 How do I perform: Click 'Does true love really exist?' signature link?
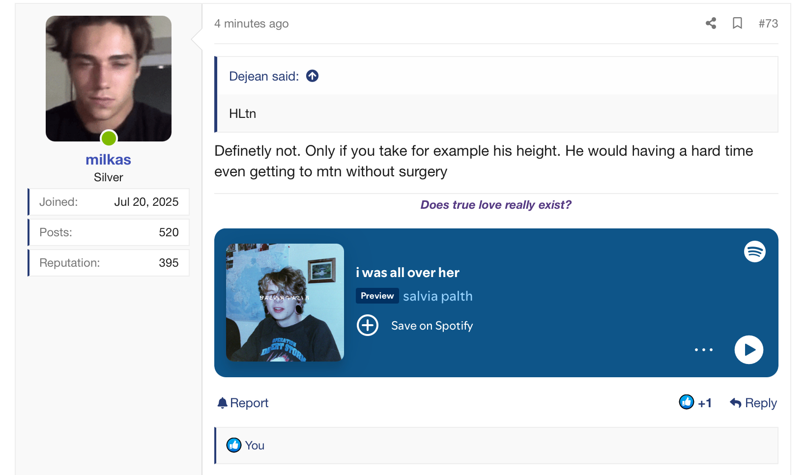click(496, 205)
